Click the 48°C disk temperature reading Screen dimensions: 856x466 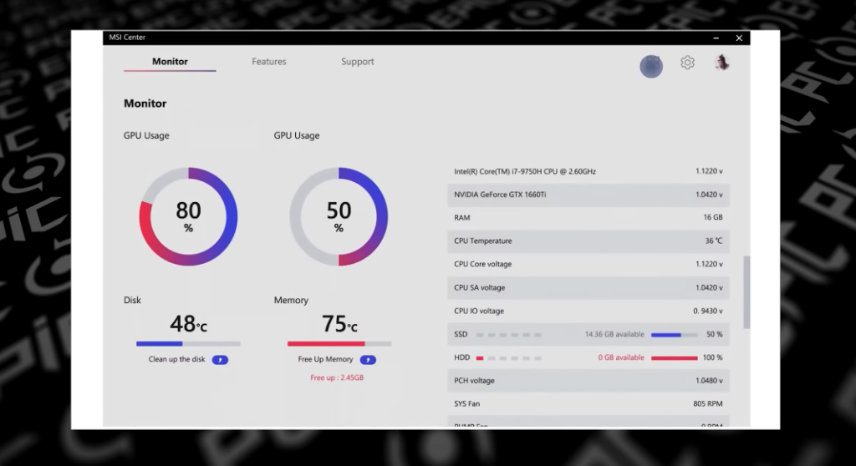coord(188,324)
